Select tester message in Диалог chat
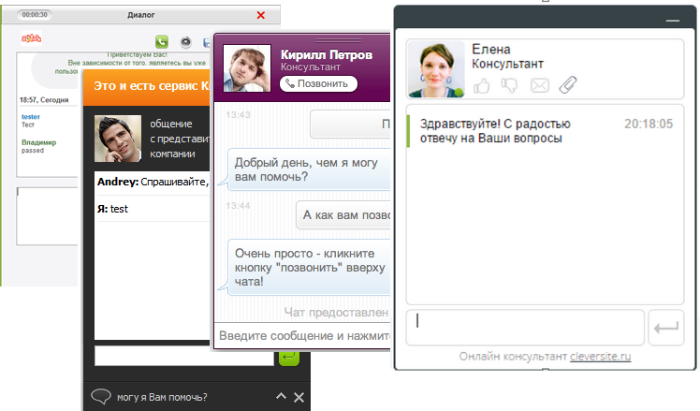 (x=31, y=120)
